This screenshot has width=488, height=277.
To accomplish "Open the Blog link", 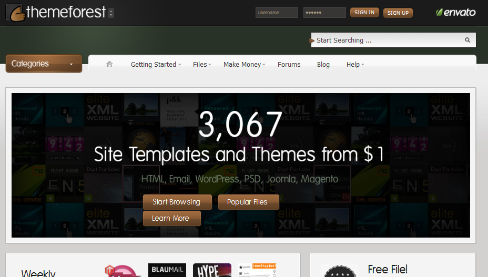I will (x=323, y=65).
